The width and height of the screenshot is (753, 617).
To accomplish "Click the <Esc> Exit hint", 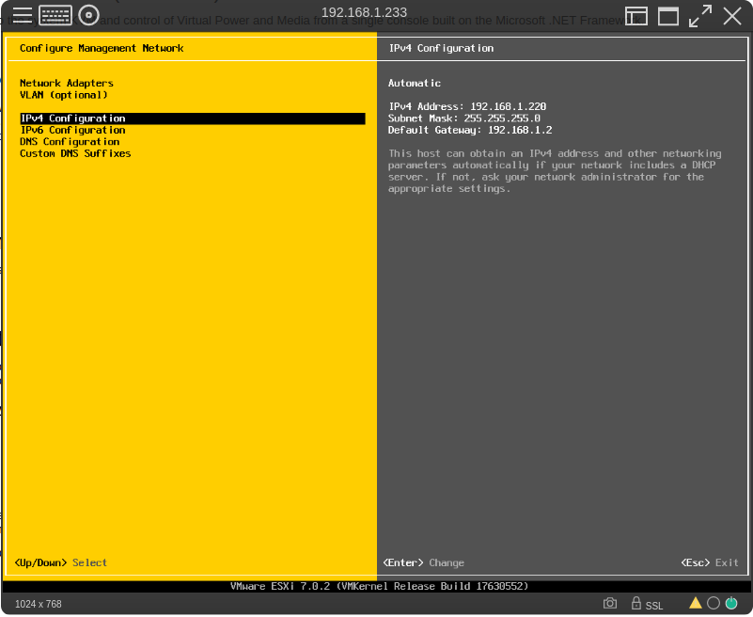I will click(x=710, y=562).
